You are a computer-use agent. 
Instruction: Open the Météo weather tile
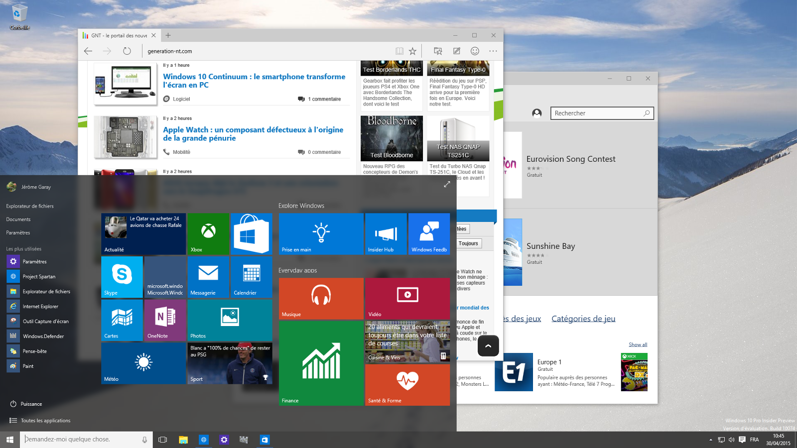click(143, 364)
